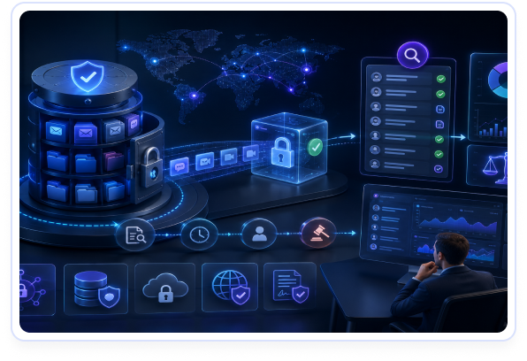Click the chat bubble tile on the conveyor
The image size is (527, 361).
pyautogui.click(x=179, y=166)
